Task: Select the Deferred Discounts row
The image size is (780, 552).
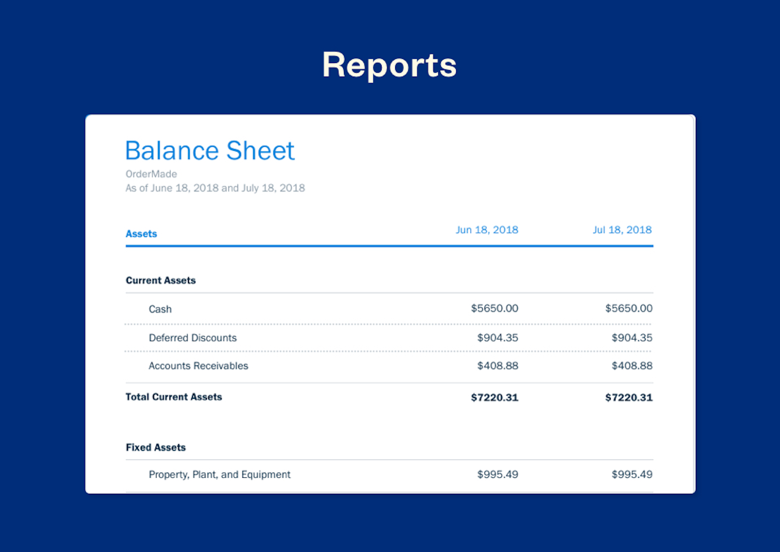Action: click(192, 337)
